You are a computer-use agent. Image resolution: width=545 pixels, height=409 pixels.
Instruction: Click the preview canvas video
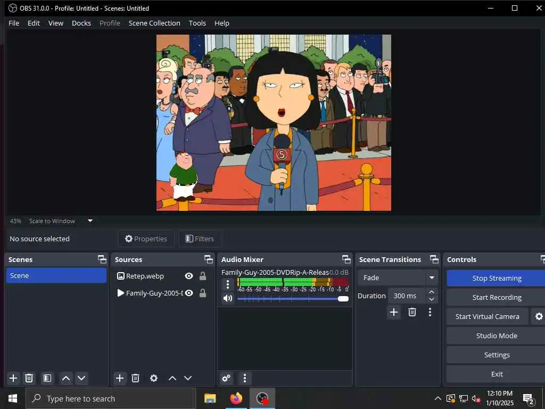coord(274,123)
